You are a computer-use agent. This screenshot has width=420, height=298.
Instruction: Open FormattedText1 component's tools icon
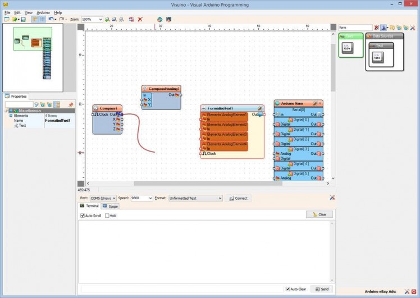pos(260,108)
